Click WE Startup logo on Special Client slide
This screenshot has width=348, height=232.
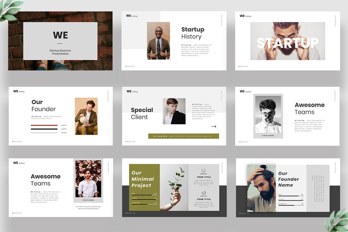[132, 91]
